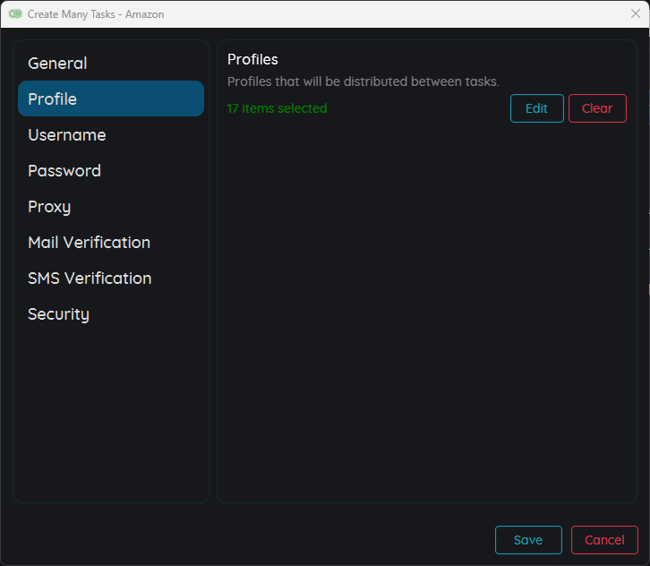This screenshot has height=566, width=650.
Task: Save the task configuration
Action: pyautogui.click(x=528, y=540)
